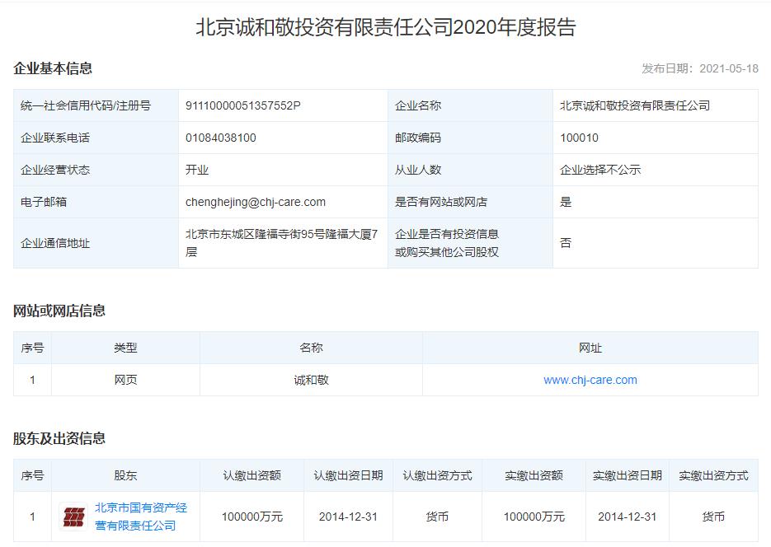Click the 企业经营状态 label
The width and height of the screenshot is (771, 547).
(x=55, y=170)
